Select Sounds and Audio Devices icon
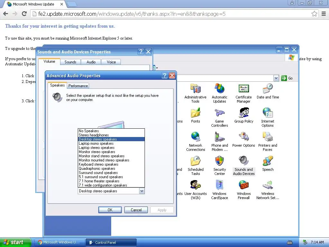 point(244,166)
